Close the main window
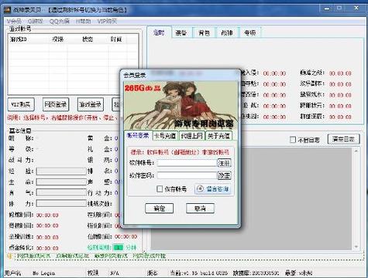This screenshot has width=368, height=278. click(356, 8)
